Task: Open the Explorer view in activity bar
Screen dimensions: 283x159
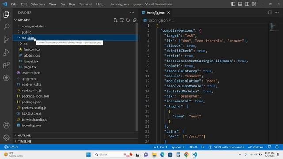Action: click(x=6, y=14)
